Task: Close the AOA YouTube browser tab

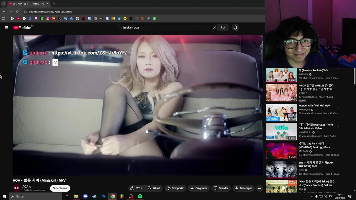Action: tap(47, 4)
